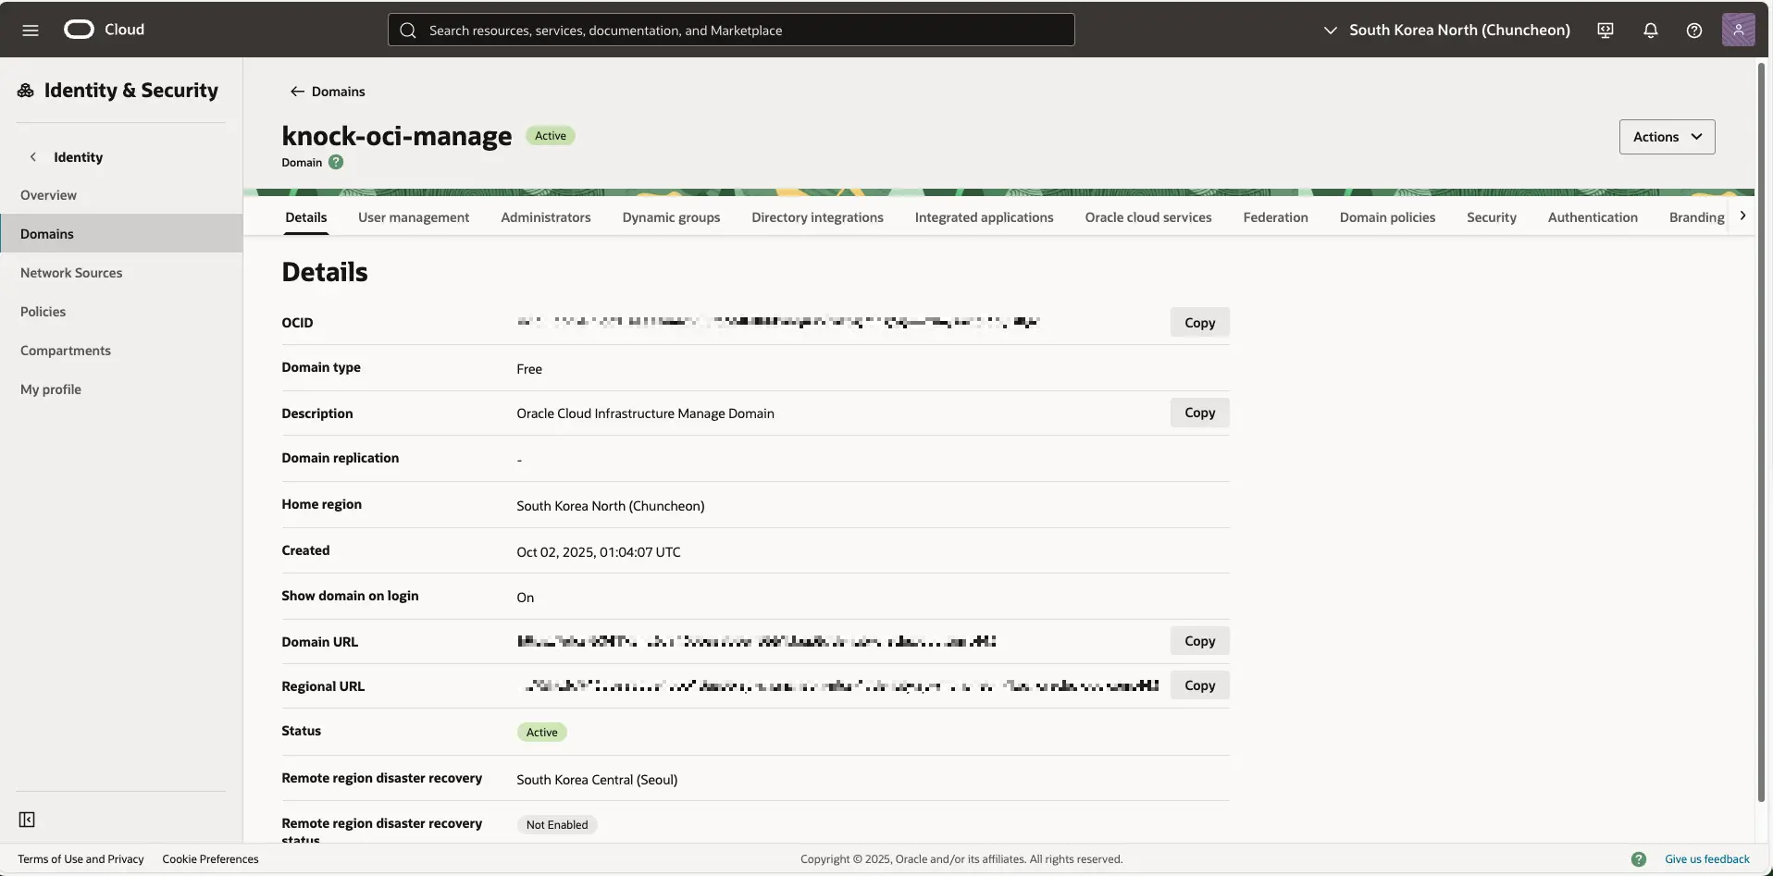The width and height of the screenshot is (1773, 876).
Task: Open Overview in the sidebar
Action: [121, 195]
